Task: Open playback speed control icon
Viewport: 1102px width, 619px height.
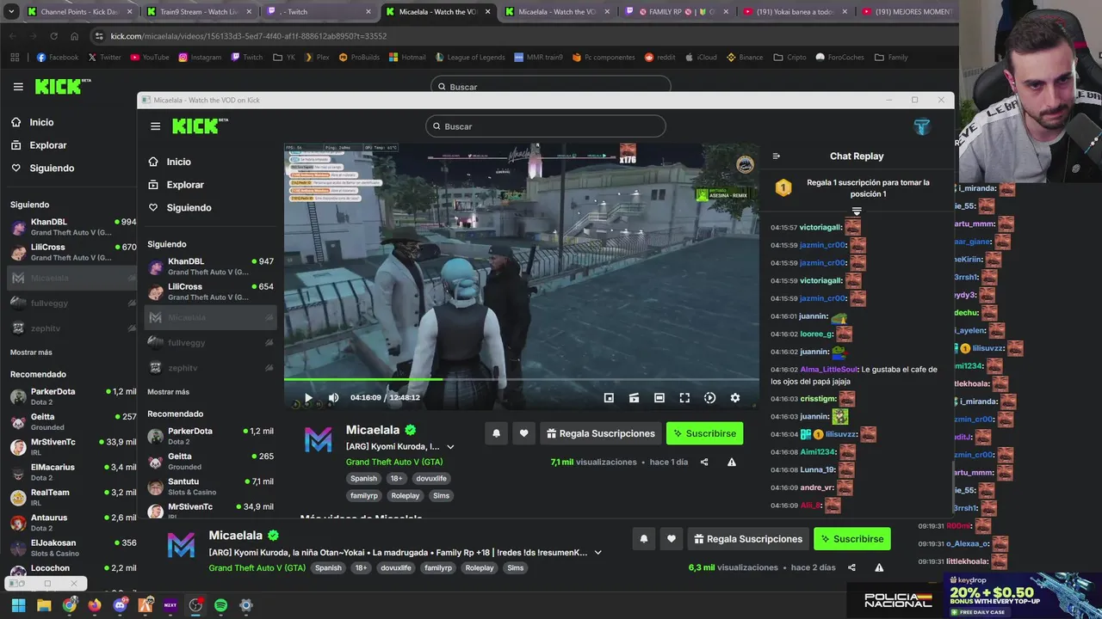Action: (x=709, y=398)
